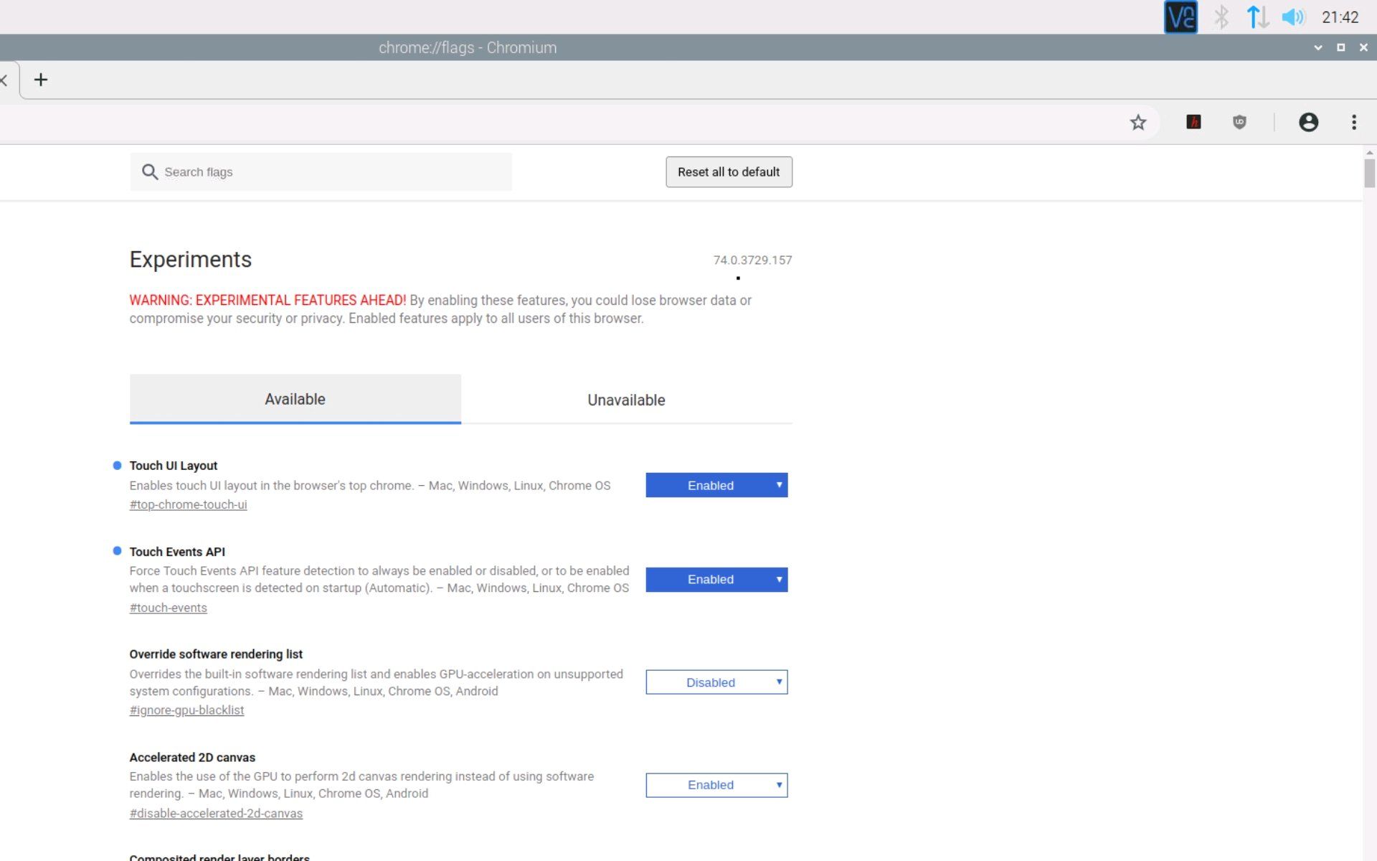Viewport: 1377px width, 861px height.
Task: Open the 21:42 clock
Action: point(1340,17)
